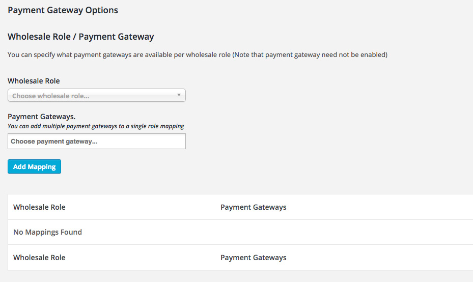Click the Payment Gateway Options heading
Screen dimensions: 473x282
[x=63, y=10]
